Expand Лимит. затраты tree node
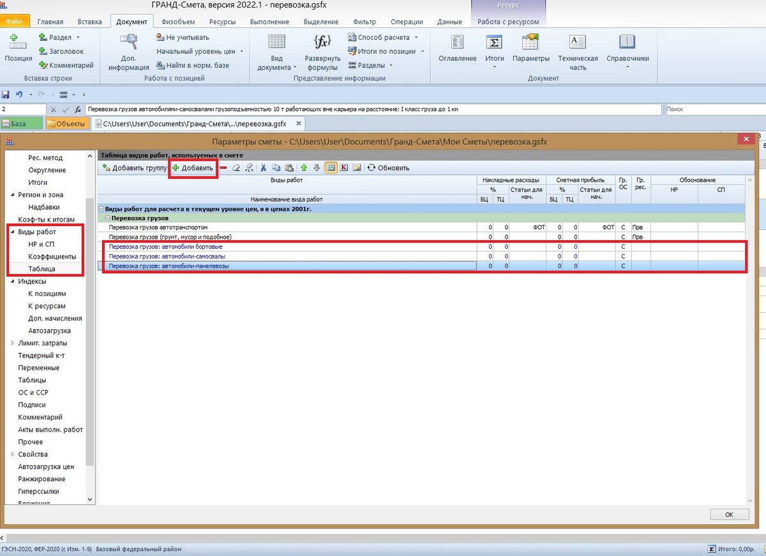The image size is (766, 556). click(12, 343)
